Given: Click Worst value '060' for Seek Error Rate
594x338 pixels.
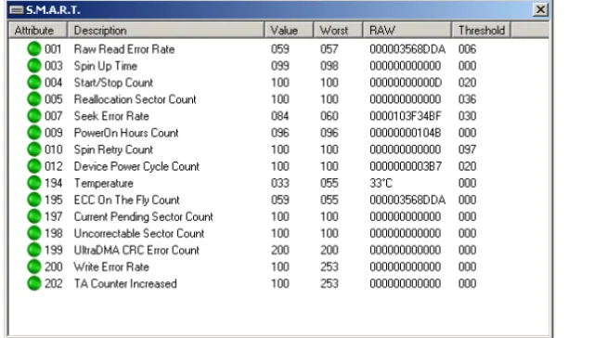Looking at the screenshot, I should pos(329,116).
